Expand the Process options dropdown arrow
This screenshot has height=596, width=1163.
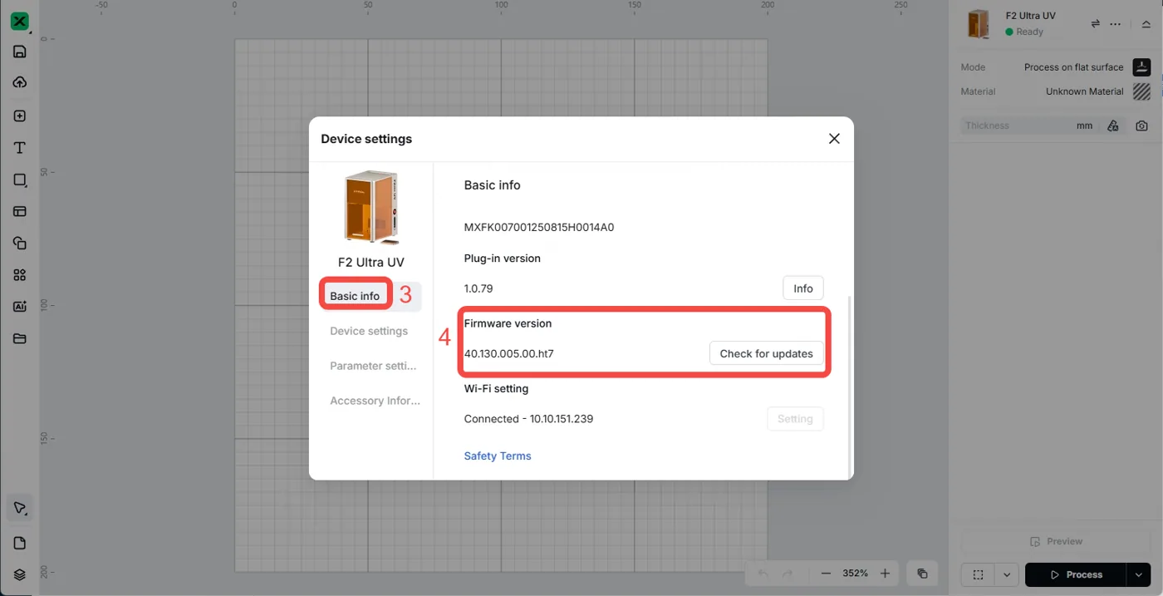(x=1139, y=574)
